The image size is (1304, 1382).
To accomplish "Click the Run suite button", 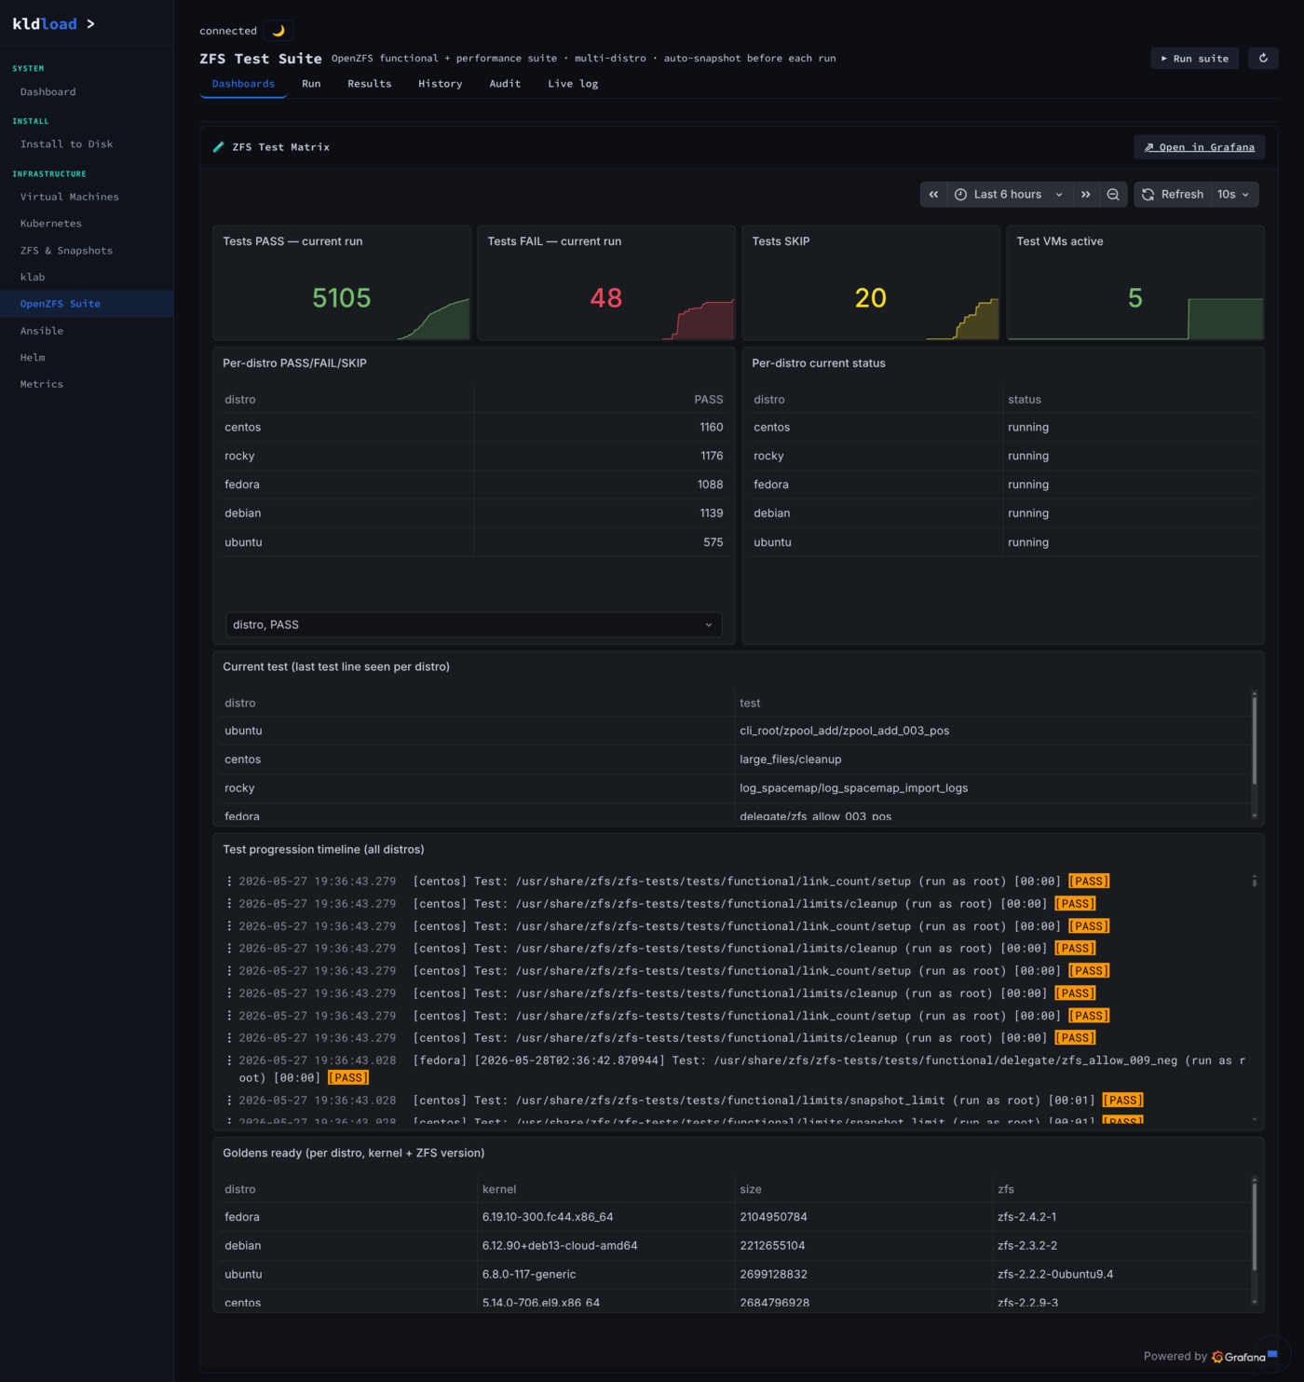I will [x=1194, y=59].
